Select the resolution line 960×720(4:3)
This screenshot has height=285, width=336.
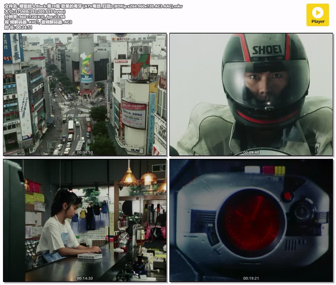pyautogui.click(x=34, y=17)
